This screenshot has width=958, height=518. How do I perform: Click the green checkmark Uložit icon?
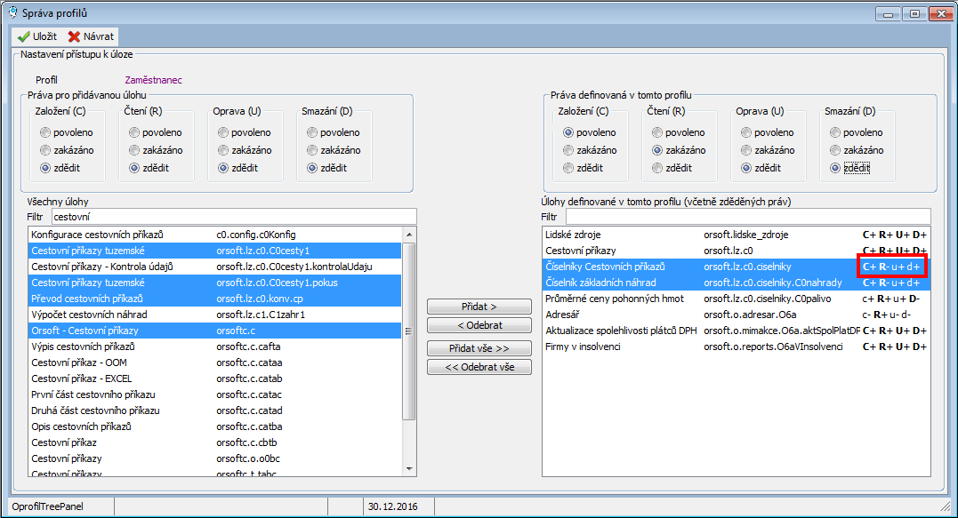[x=24, y=36]
